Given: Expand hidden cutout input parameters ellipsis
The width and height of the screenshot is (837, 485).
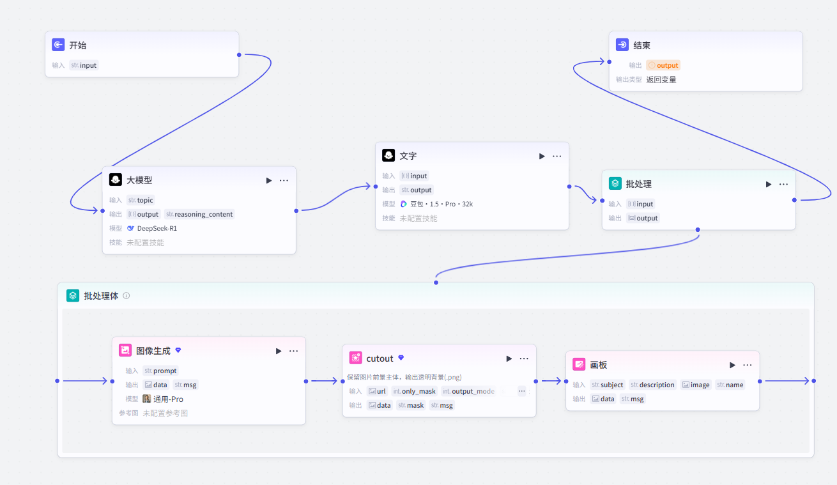Looking at the screenshot, I should click(522, 391).
